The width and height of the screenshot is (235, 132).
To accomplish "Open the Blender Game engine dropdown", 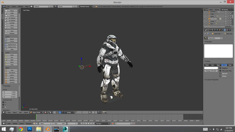I will point(86,6).
